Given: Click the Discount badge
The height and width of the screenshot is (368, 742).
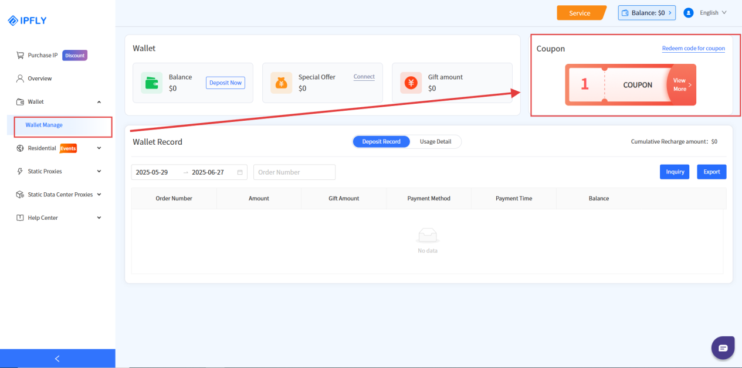Looking at the screenshot, I should click(x=74, y=55).
